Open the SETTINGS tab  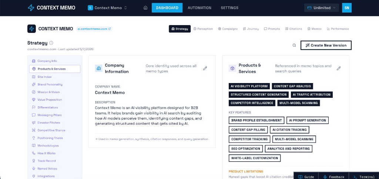(229, 8)
